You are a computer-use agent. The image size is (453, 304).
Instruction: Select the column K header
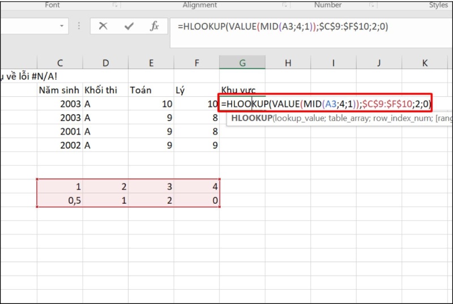424,63
